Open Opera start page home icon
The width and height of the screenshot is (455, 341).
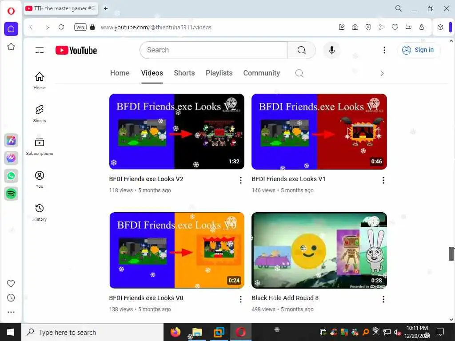point(11,29)
